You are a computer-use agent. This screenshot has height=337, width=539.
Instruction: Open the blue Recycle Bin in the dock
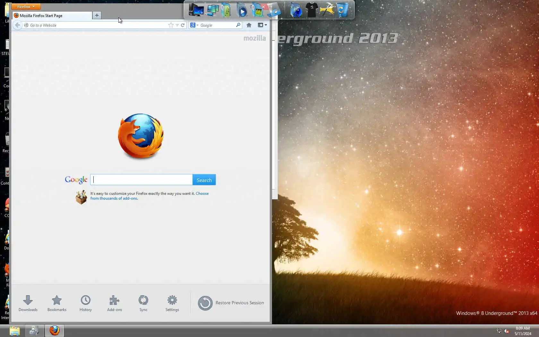tap(342, 10)
